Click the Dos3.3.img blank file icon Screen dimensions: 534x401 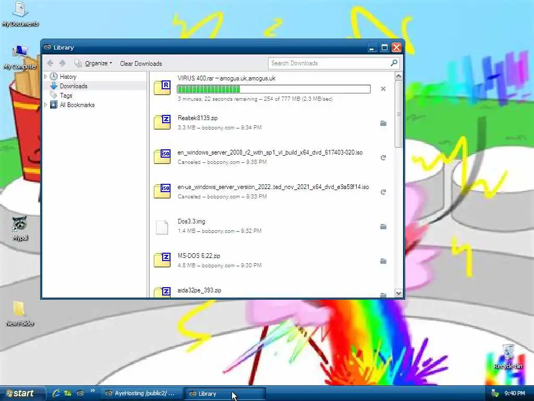162,227
